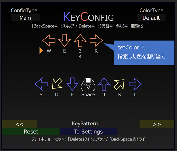Select the L key assignment

(135, 95)
